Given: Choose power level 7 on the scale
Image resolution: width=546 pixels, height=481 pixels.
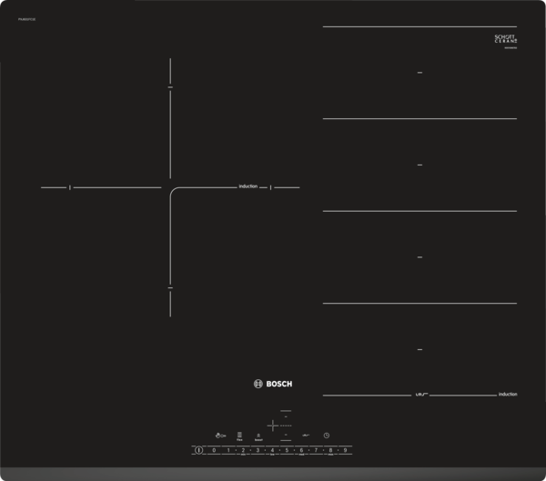Looking at the screenshot, I should [x=317, y=450].
